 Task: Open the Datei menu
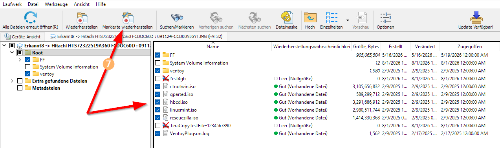click(33, 4)
